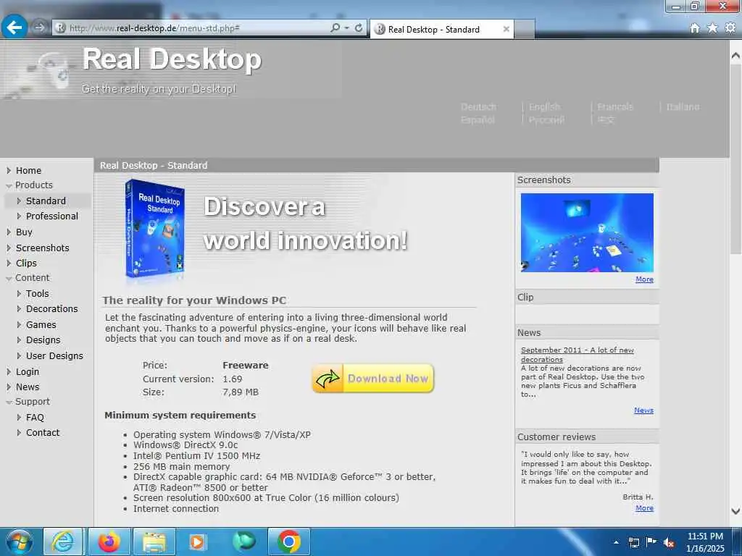Open Games under Content
Viewport: 742px width, 556px height.
point(41,325)
